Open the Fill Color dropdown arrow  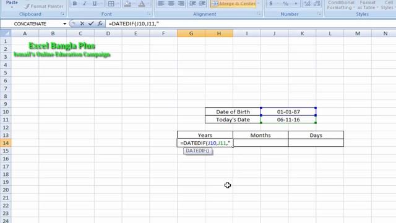click(134, 4)
